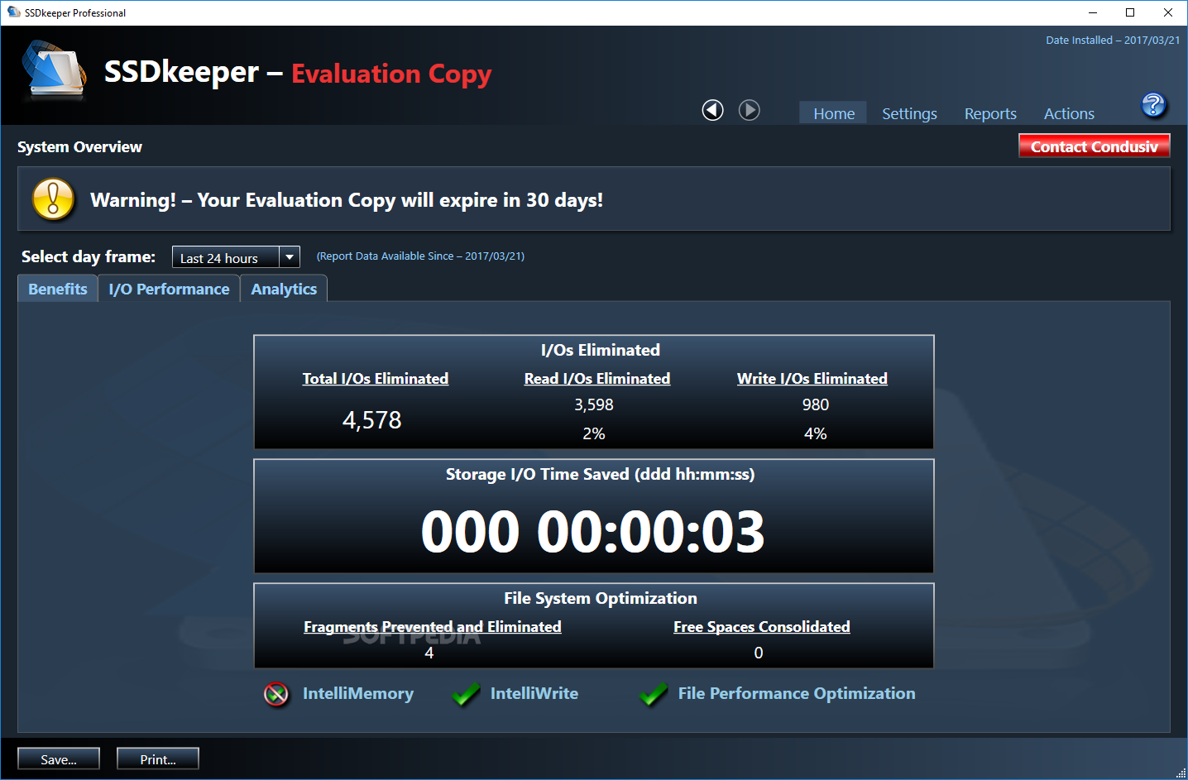1188x780 pixels.
Task: Click the Last 24 hours combo box
Action: 236,257
